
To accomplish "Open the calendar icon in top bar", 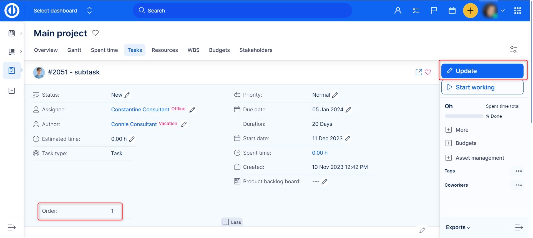I will (452, 11).
